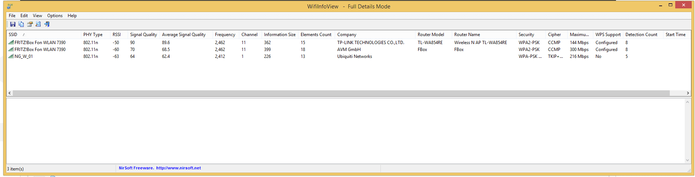Click the left arrow of the horizontal scrollbar
The height and width of the screenshot is (177, 695).
10,93
